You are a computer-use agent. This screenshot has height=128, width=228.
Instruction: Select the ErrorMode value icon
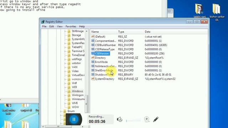click(x=93, y=62)
